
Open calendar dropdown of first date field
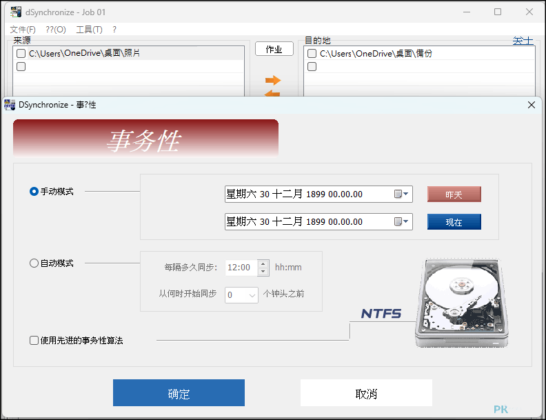tap(401, 194)
